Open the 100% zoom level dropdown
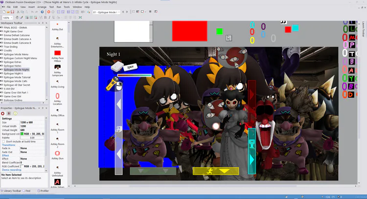367x199 pixels. (11, 18)
